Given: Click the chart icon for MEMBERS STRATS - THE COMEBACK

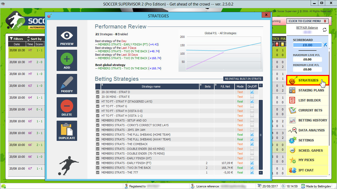Looking at the screenshot, I should (x=98, y=144).
